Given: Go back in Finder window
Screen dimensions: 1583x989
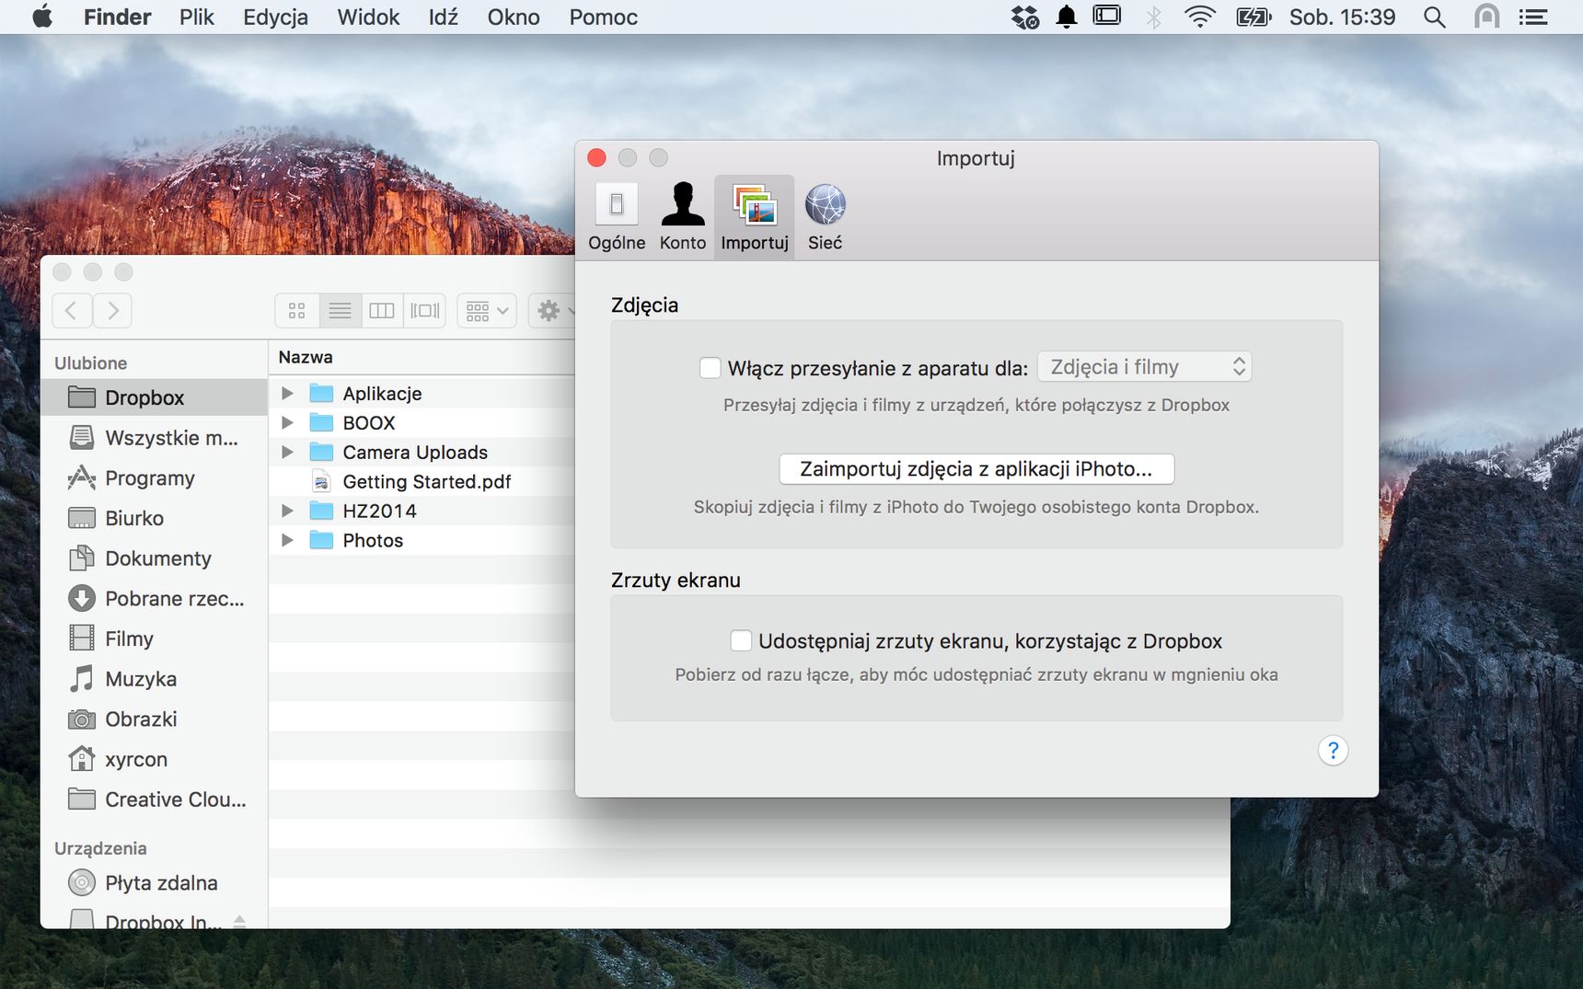Looking at the screenshot, I should pyautogui.click(x=72, y=311).
